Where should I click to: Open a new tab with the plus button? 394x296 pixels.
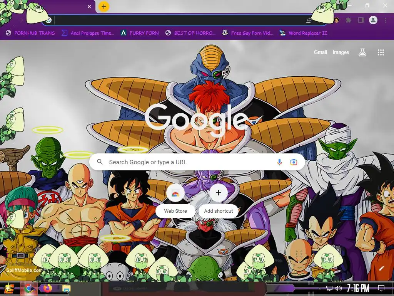(104, 7)
